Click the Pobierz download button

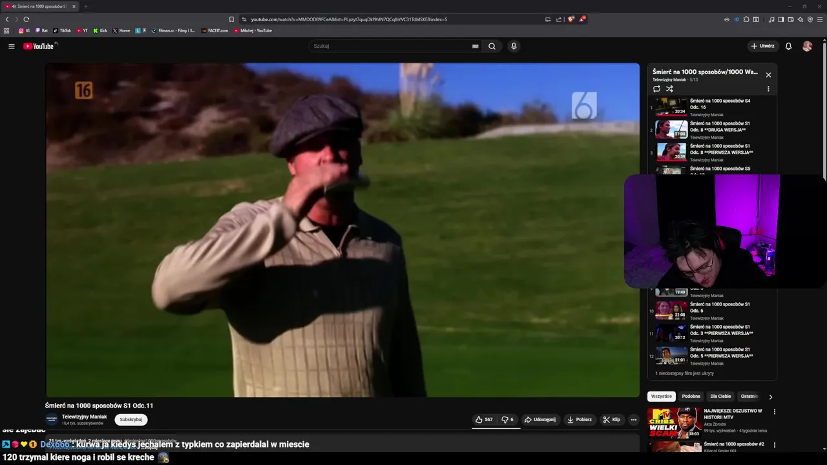coord(580,419)
